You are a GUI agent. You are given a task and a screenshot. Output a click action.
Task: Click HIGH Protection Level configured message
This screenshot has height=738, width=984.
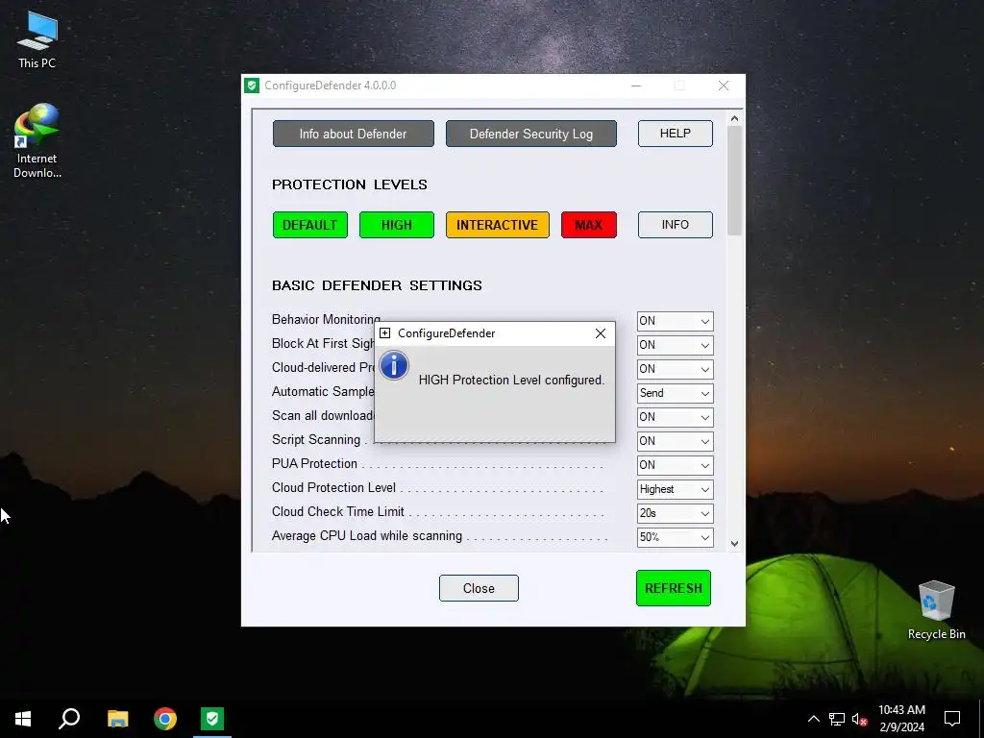pos(511,381)
